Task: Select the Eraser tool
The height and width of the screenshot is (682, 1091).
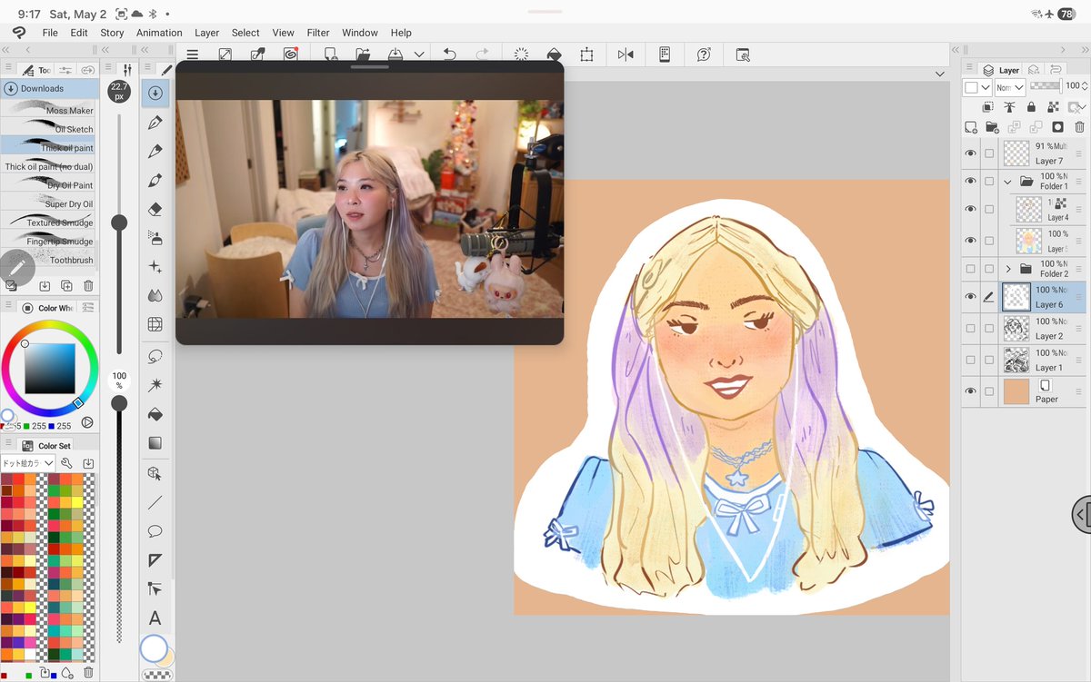Action: pos(155,209)
